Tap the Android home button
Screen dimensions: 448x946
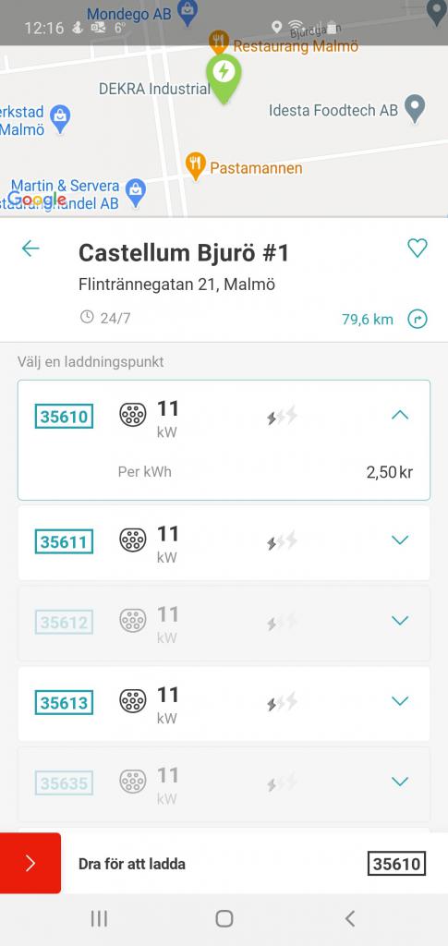coord(224,918)
